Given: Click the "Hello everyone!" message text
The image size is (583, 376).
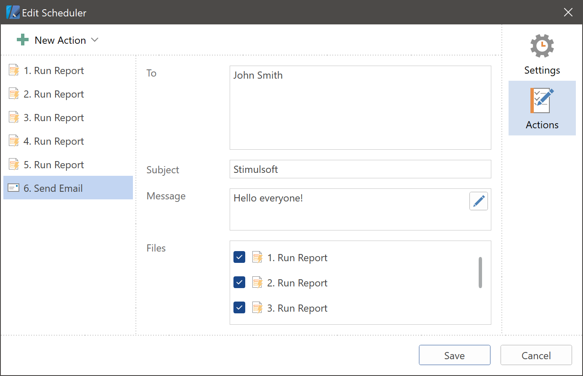Looking at the screenshot, I should [x=268, y=198].
